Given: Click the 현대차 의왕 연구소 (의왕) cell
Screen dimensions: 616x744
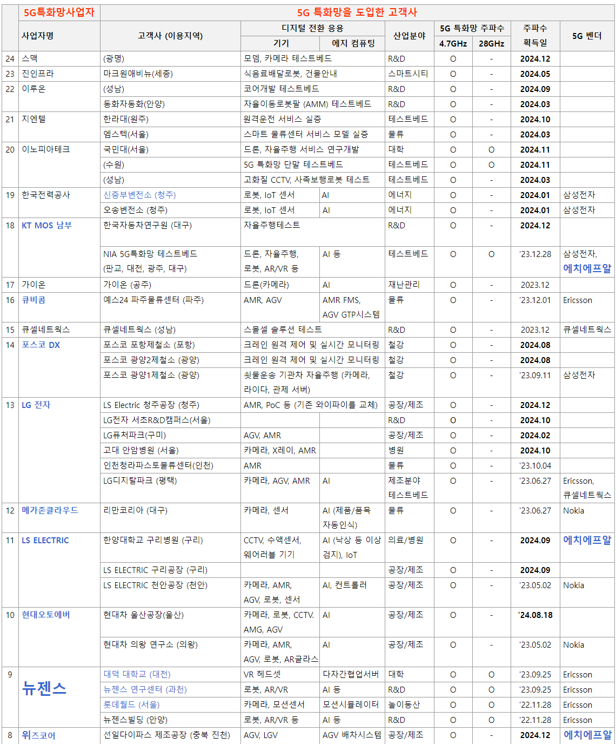Looking at the screenshot, I should pos(170,652).
